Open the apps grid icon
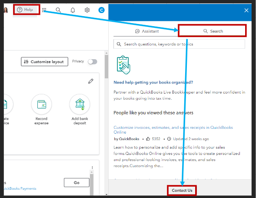 tap(44, 10)
